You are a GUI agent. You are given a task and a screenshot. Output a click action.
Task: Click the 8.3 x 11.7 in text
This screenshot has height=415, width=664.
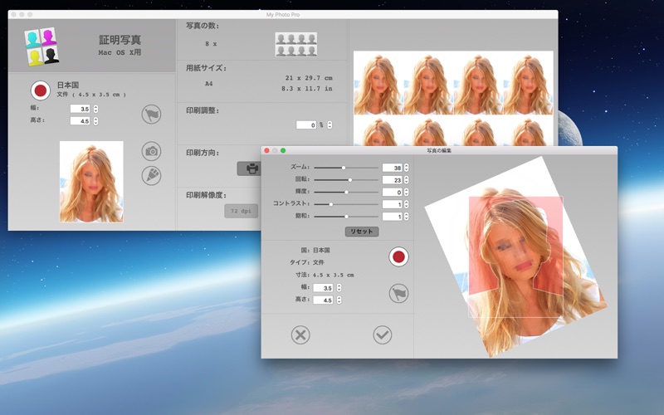(x=307, y=89)
